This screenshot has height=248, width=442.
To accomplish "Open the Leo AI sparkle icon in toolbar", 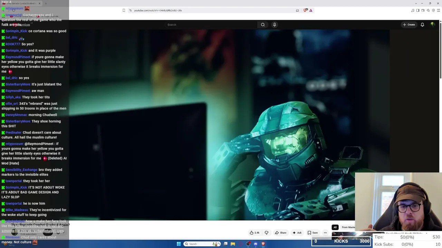I will point(428,10).
